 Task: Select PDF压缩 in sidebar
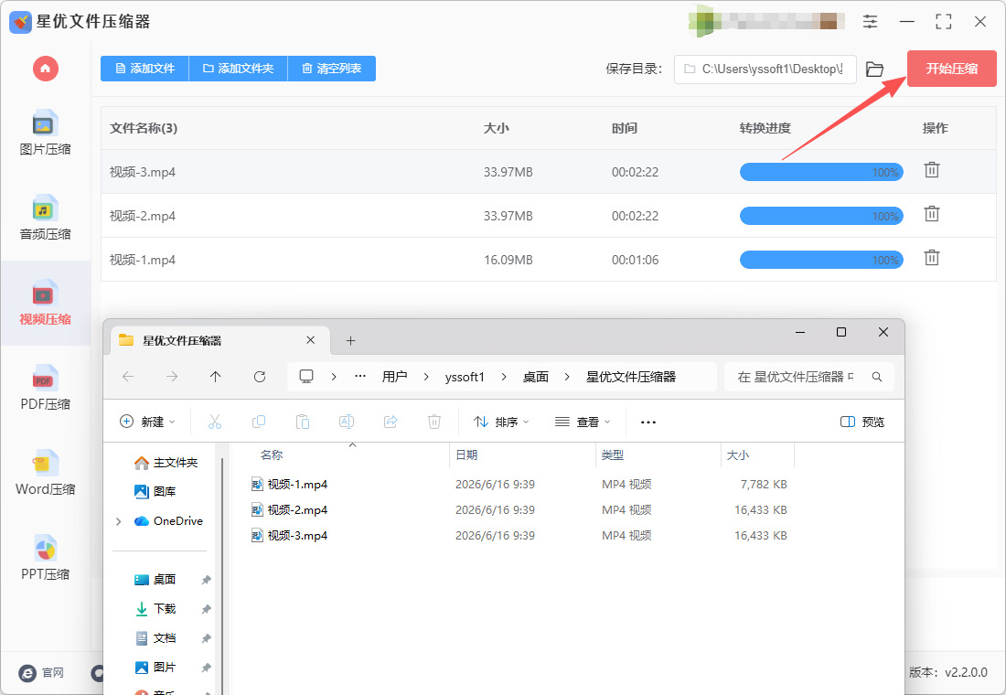click(x=45, y=388)
